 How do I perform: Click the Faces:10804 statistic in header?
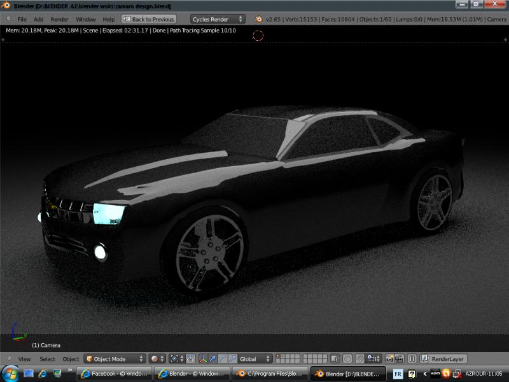click(x=338, y=20)
